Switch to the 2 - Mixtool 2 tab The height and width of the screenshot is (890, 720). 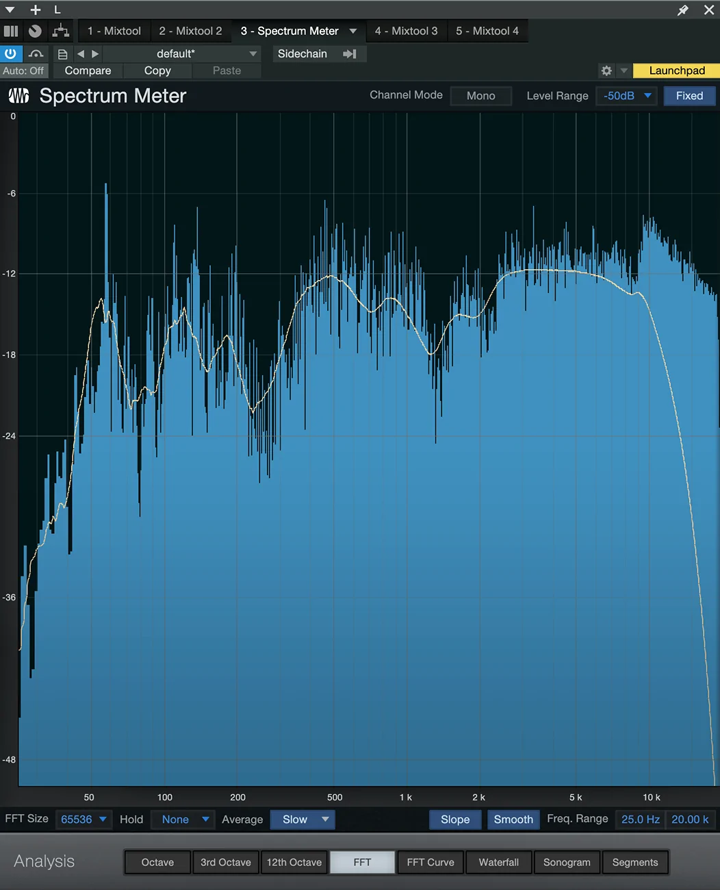point(190,31)
